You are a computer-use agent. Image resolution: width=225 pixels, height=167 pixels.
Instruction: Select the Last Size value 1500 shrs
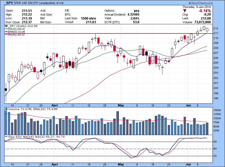click(x=88, y=18)
